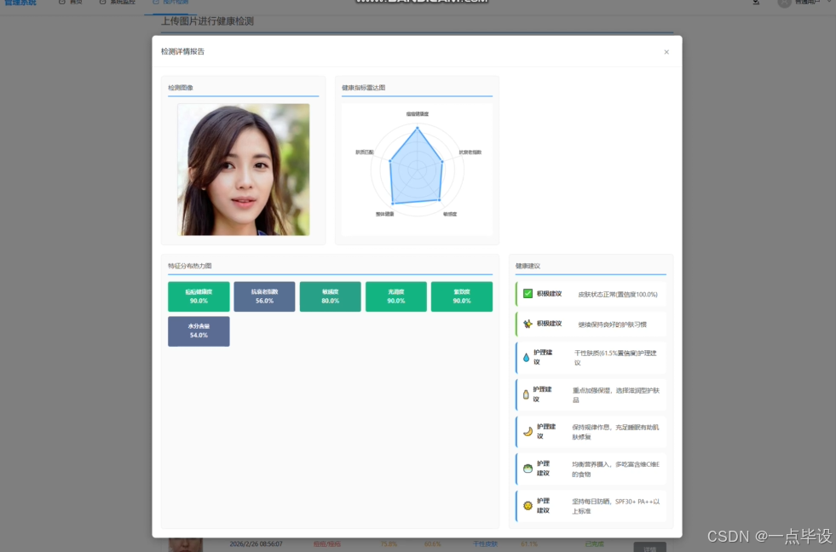Select the 健康度 90.0% heatmap tile
Screen dimensions: 836x552
tap(199, 296)
